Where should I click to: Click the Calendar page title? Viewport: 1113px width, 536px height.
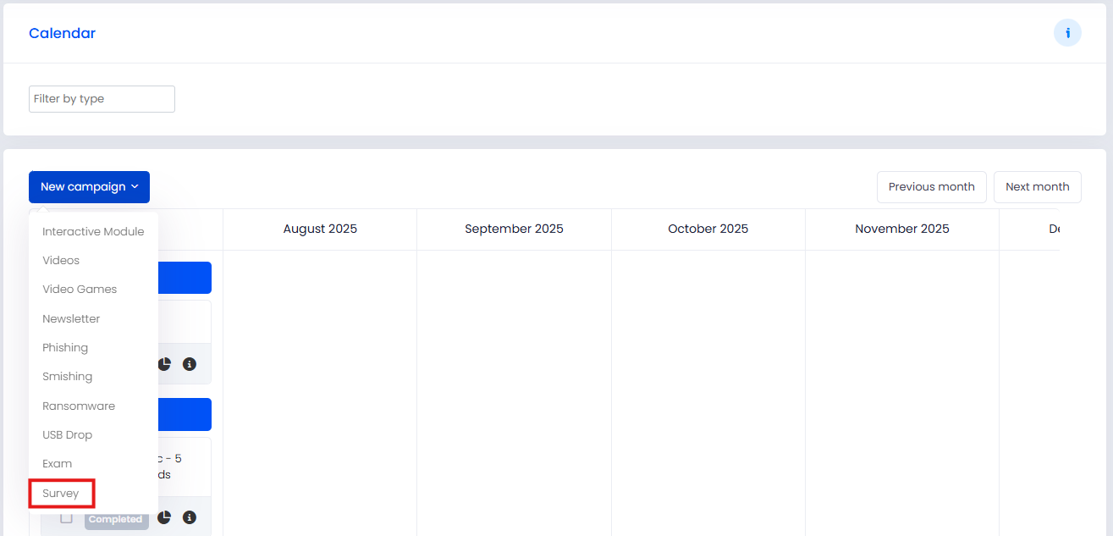pyautogui.click(x=62, y=33)
